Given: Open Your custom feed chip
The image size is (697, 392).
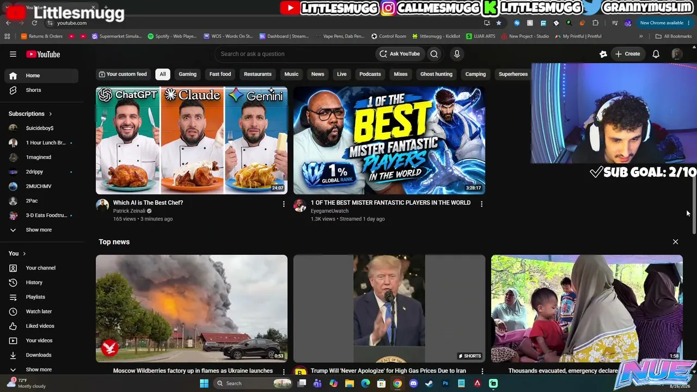Looking at the screenshot, I should click(123, 74).
